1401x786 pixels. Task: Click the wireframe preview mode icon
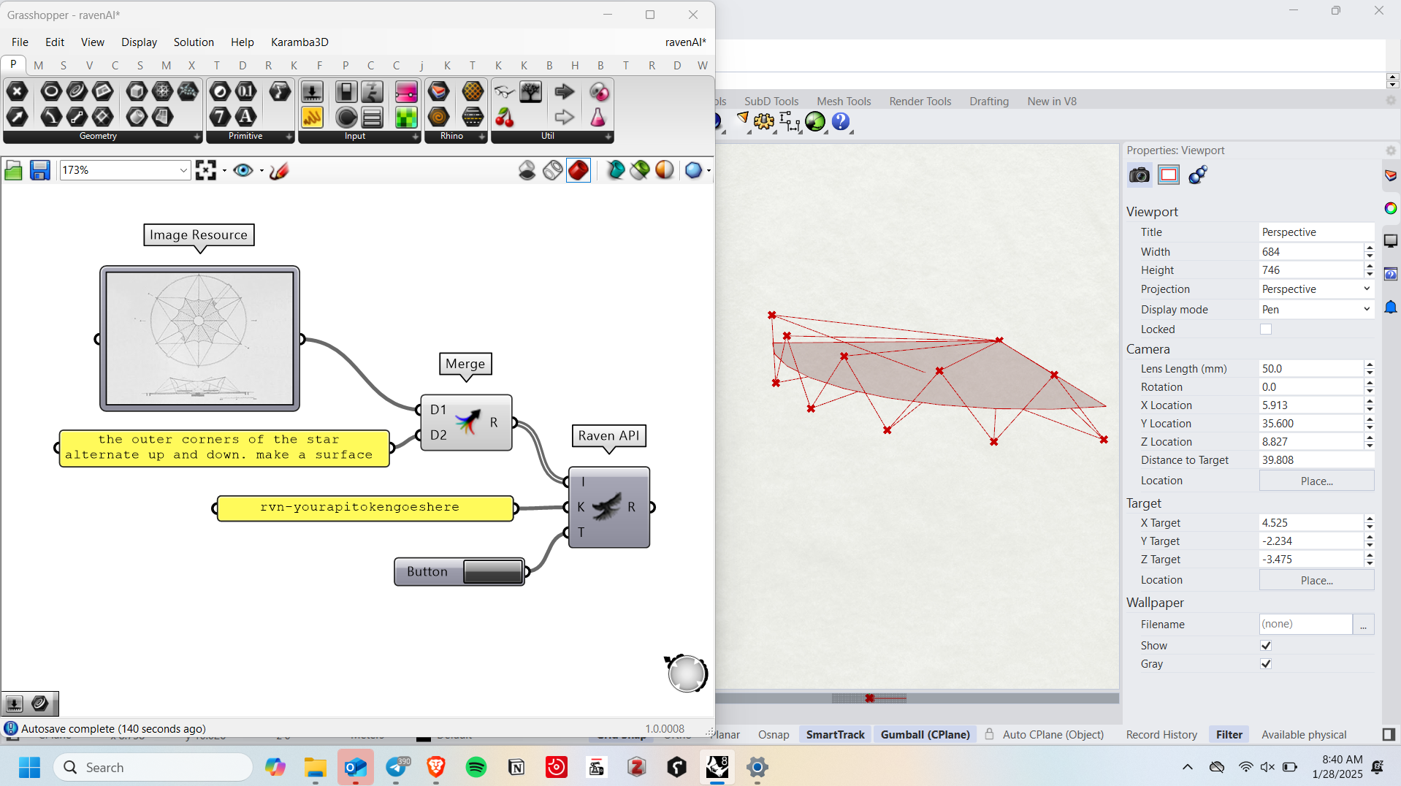[553, 170]
